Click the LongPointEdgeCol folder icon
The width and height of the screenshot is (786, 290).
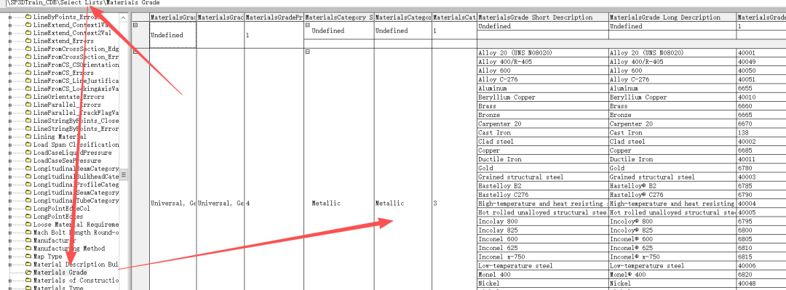[28, 209]
